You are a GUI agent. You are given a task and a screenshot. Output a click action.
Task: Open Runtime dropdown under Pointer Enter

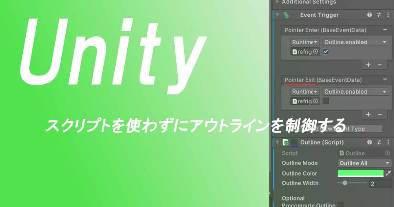click(305, 42)
